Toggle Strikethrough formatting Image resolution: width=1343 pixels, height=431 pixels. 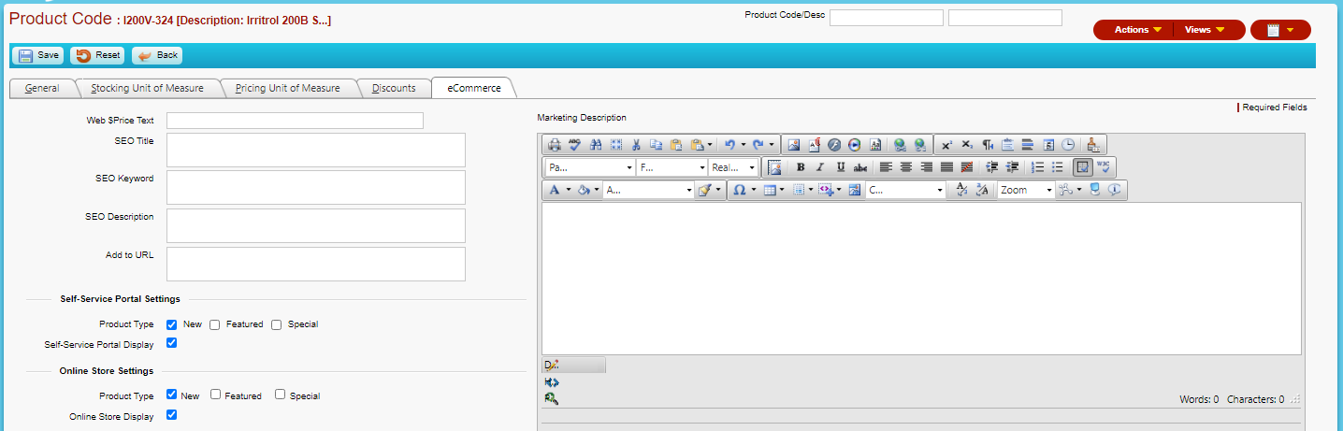(860, 167)
